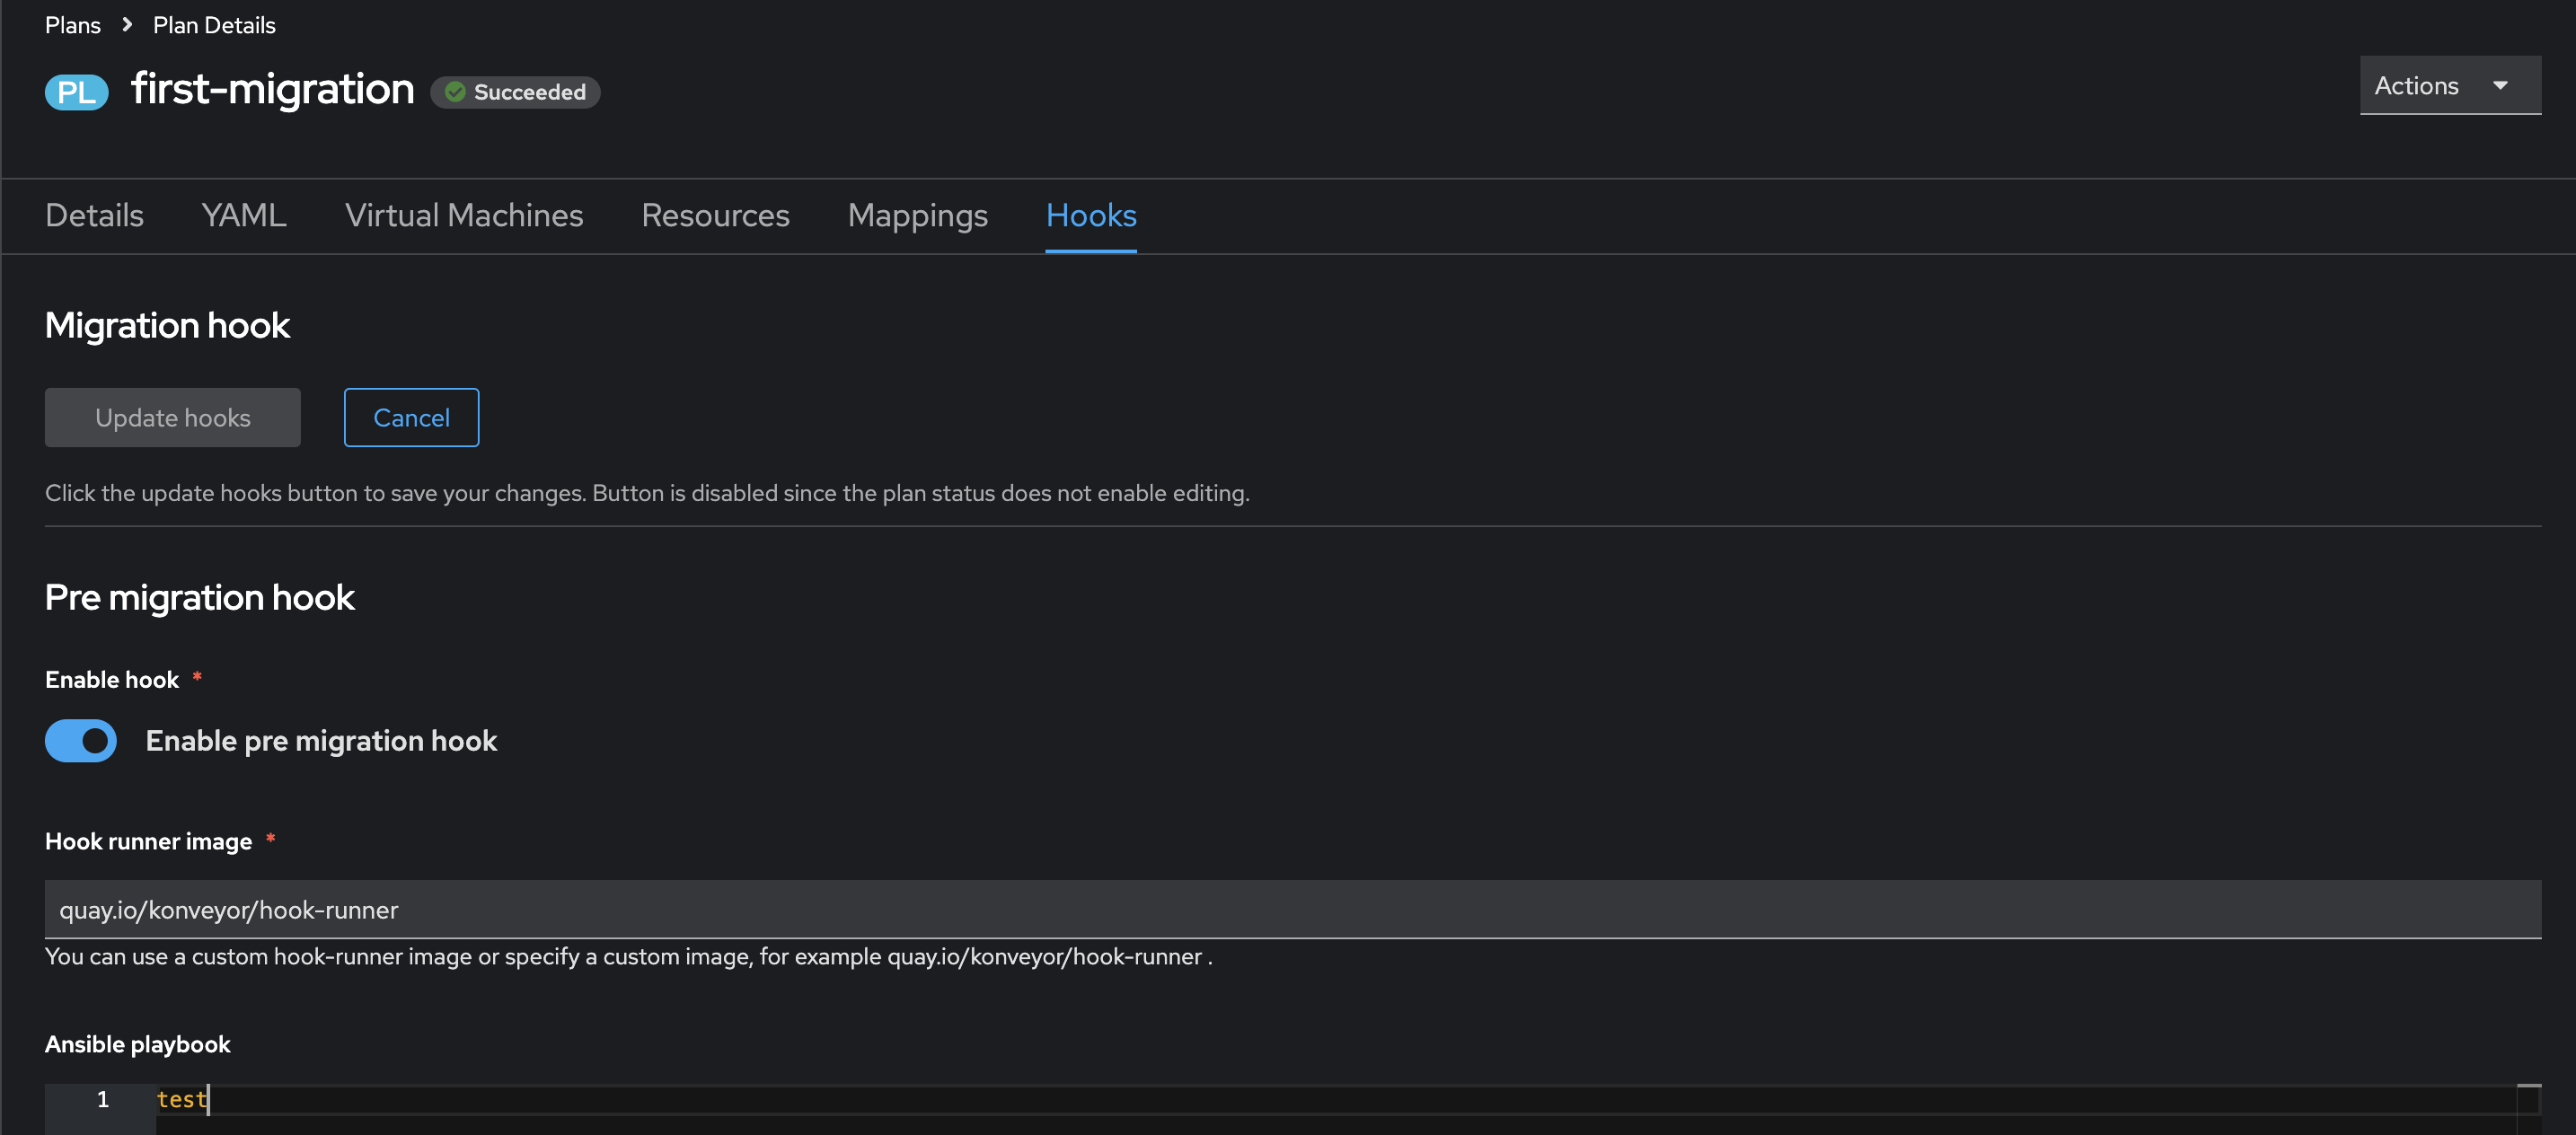Open the Mappings tab
Image resolution: width=2576 pixels, height=1135 pixels.
coord(917,216)
